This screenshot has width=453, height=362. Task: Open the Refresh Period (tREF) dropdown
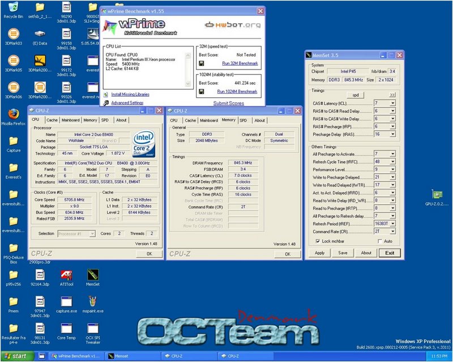392,224
